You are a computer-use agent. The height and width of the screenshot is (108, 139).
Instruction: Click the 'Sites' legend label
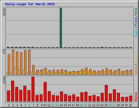[x=136, y=71]
